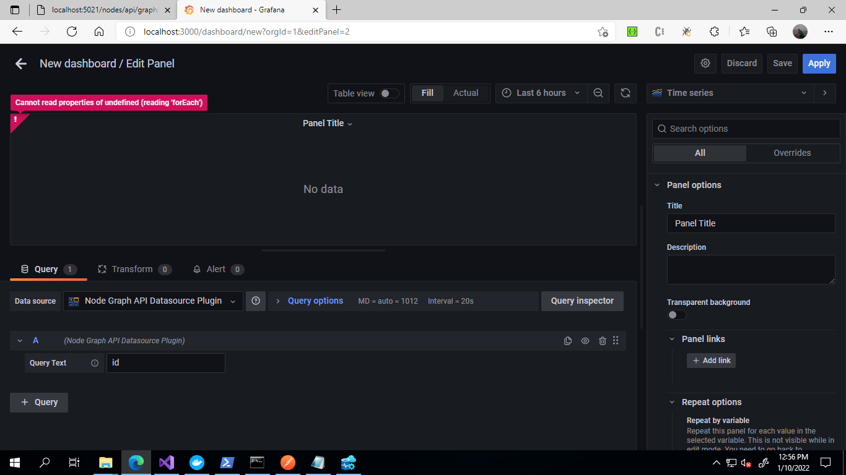The width and height of the screenshot is (846, 475).
Task: Open the Panel Title dropdown menu
Action: 328,123
